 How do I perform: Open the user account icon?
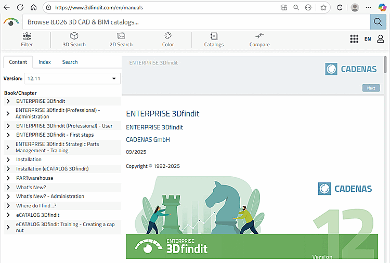click(x=381, y=39)
